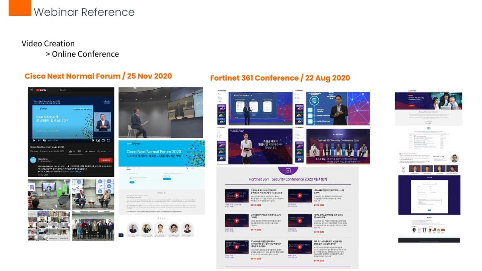Open the Fortinet landing page hero banner

[428, 101]
